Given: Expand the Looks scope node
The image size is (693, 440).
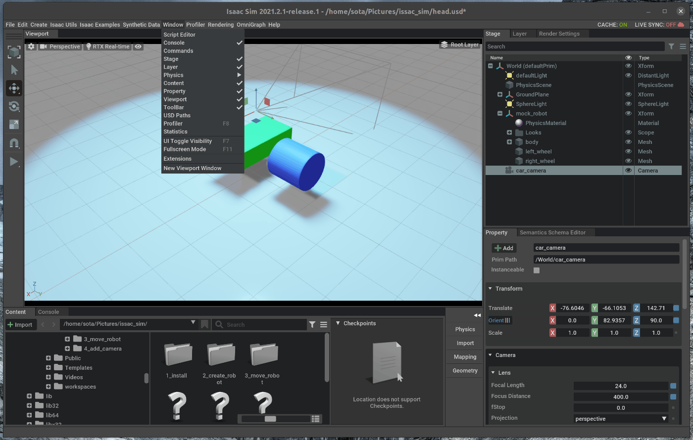Looking at the screenshot, I should 509,132.
